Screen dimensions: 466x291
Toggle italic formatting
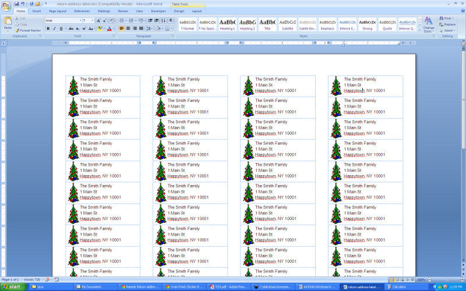pyautogui.click(x=54, y=28)
